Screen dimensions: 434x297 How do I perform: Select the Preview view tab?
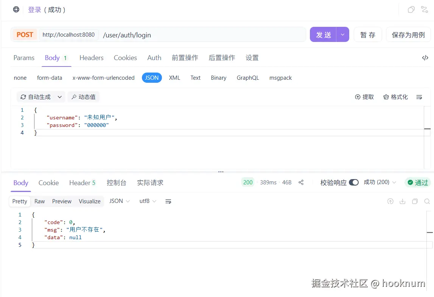(x=62, y=201)
